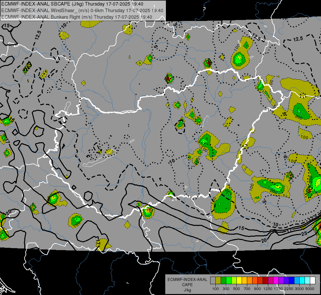Click the ECMWF-INDEX-ANAL legend title
Viewport: 321px width, 295px height.
(187, 280)
